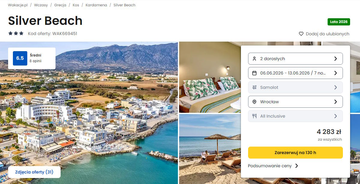Click the three-star hotel rating

click(16, 34)
